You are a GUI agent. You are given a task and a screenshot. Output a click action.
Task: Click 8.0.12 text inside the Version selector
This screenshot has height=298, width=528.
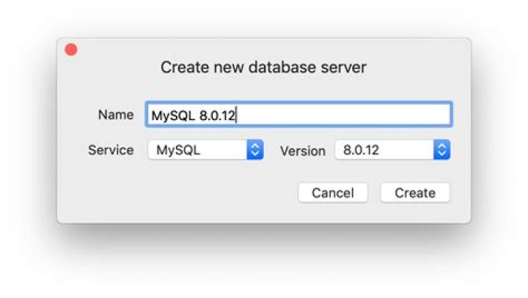(361, 150)
